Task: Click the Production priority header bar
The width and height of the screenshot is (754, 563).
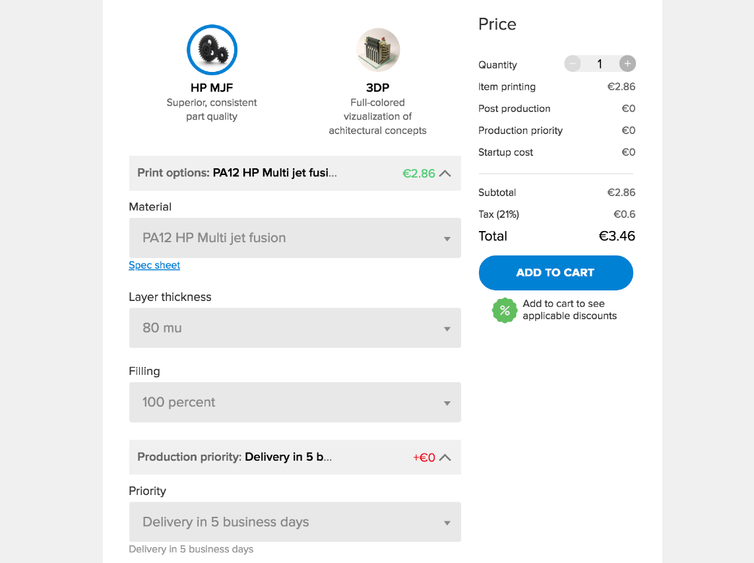Action: tap(264, 457)
